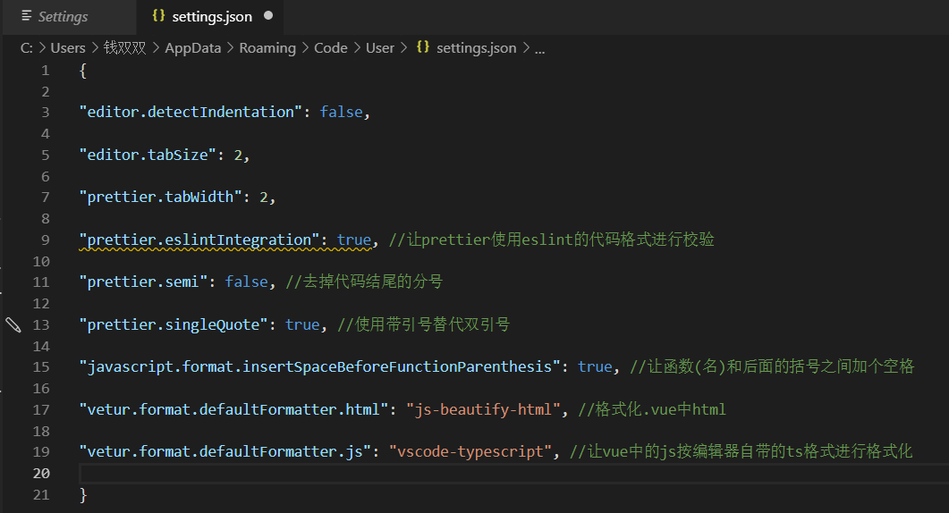This screenshot has width=949, height=513.
Task: Click the settings.json name in breadcrumb
Action: [476, 48]
